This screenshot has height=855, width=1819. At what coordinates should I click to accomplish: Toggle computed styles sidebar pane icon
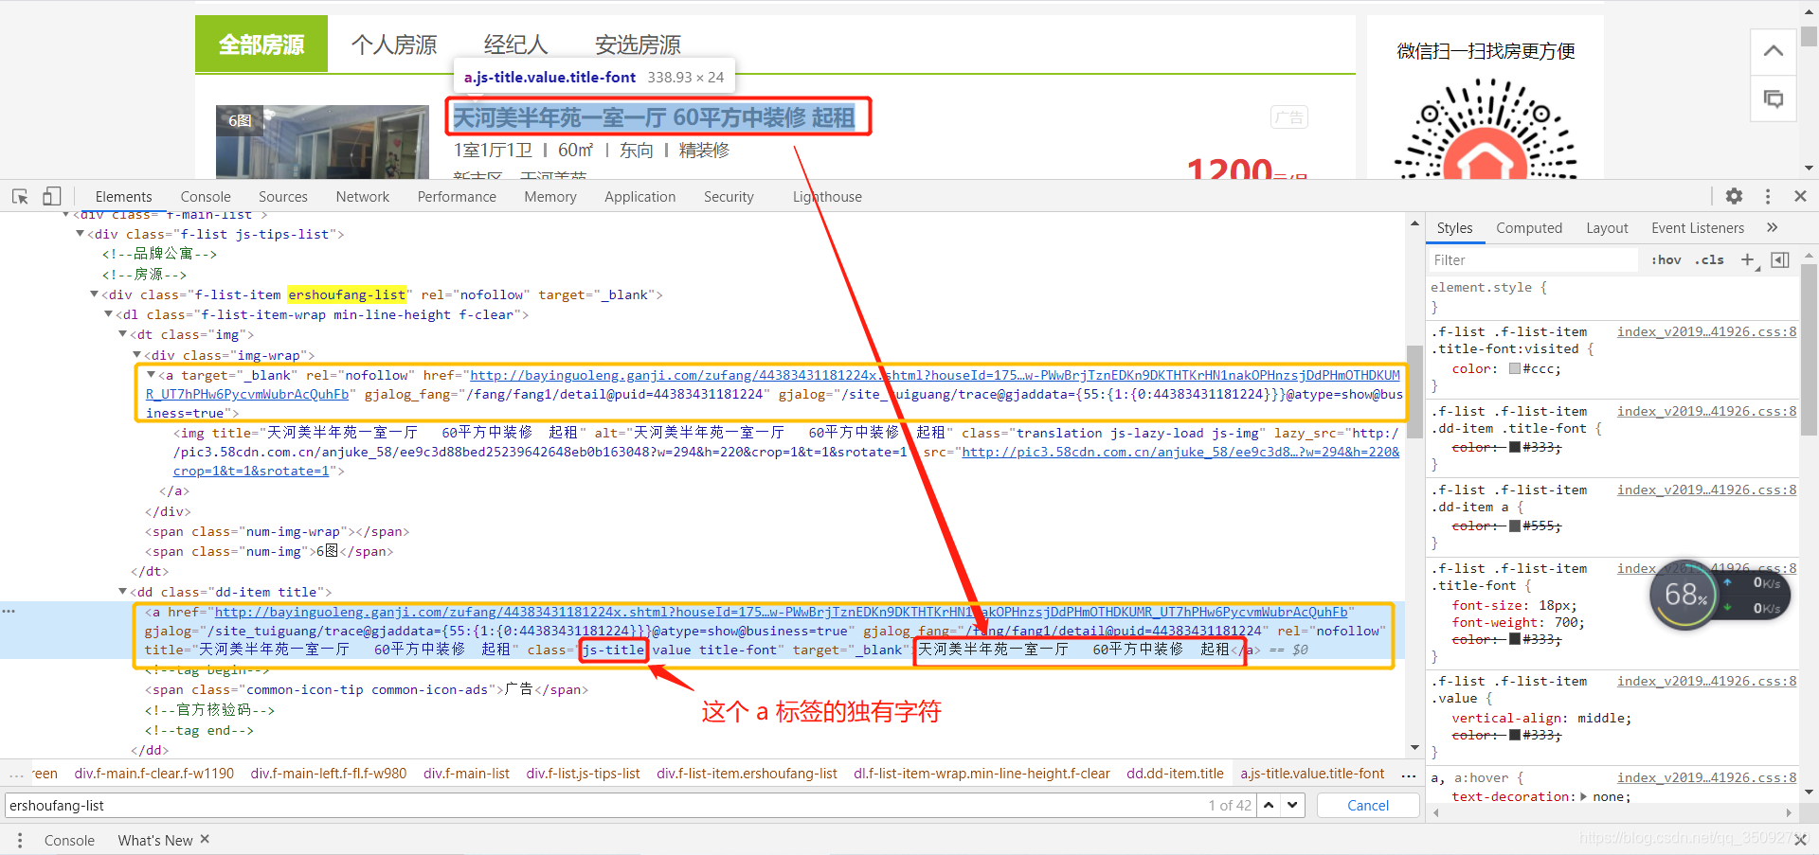click(x=1780, y=259)
